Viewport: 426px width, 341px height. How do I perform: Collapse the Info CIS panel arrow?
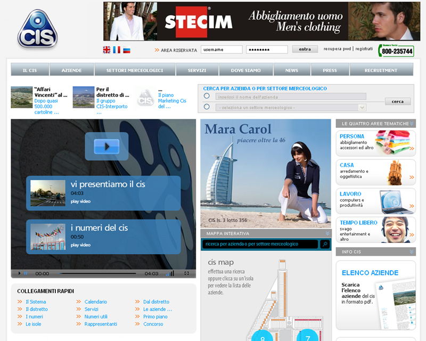tap(412, 252)
